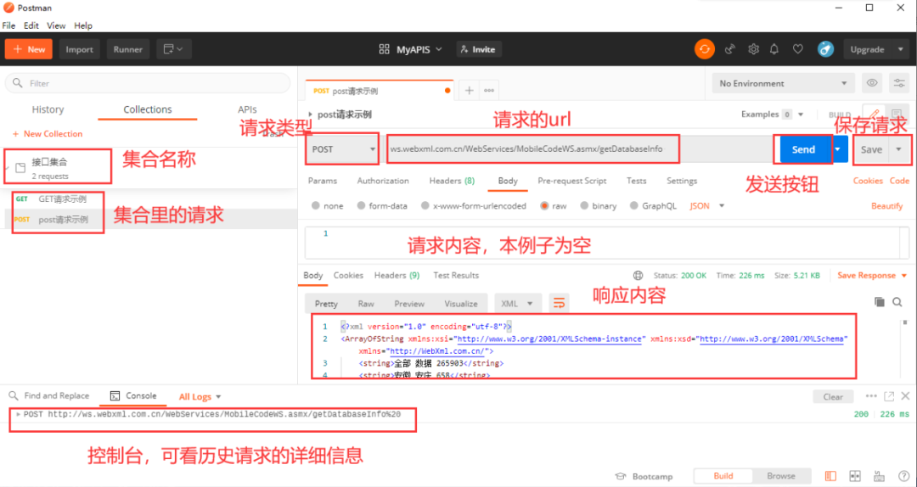
Task: Search the response with magnifier icon
Action: click(x=897, y=302)
